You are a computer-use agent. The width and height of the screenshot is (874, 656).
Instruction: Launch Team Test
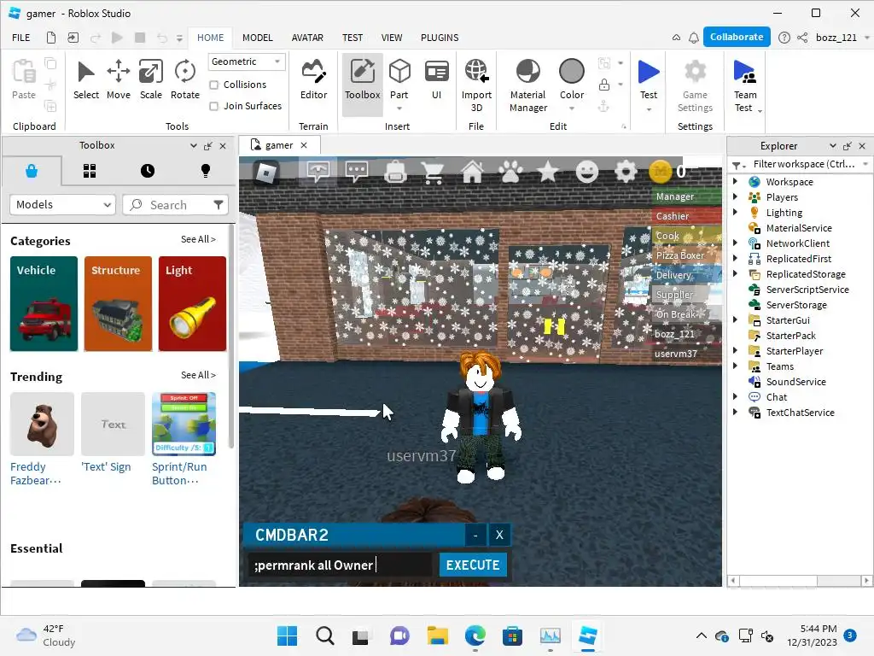[744, 85]
